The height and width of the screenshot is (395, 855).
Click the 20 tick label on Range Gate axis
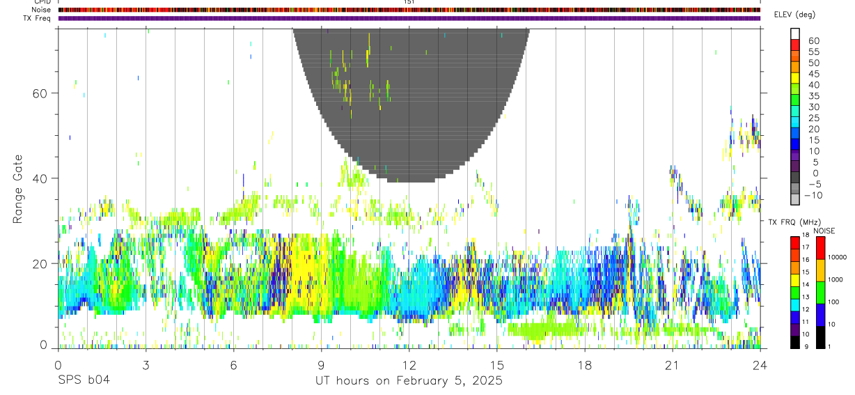coord(39,263)
